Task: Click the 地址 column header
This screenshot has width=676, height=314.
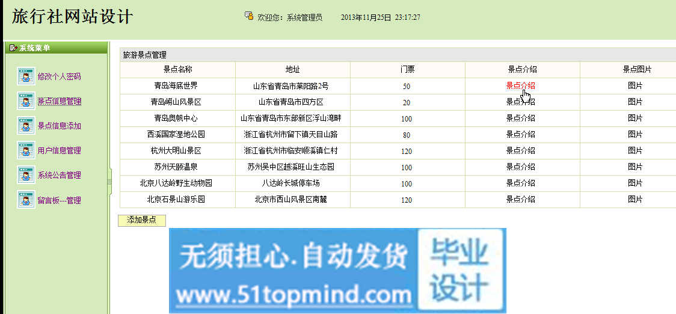Action: tap(293, 69)
